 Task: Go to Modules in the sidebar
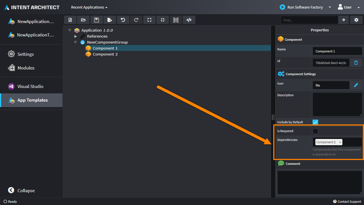[x=26, y=68]
